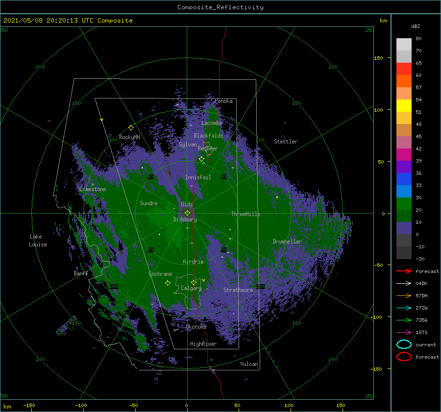Select the 33 dBZ blue color swatch

pos(404,191)
